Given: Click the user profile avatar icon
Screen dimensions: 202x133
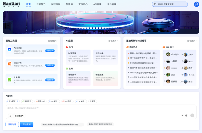Looking at the screenshot, I should 197,4.
